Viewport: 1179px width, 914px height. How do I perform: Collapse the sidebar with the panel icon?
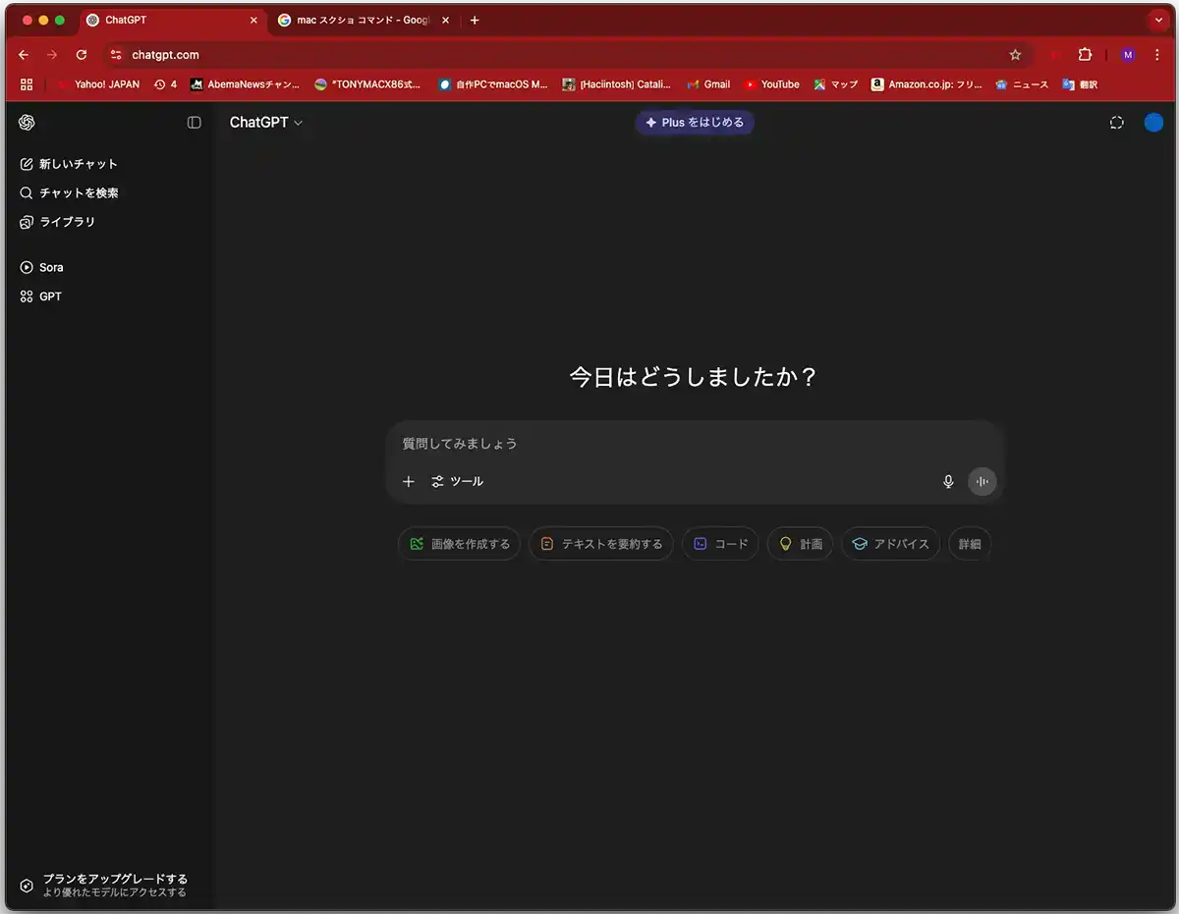[195, 123]
